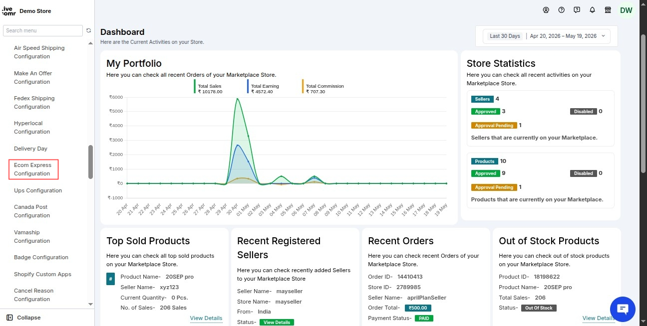Expand the Last 30 Days date range dropdown
This screenshot has width=647, height=326.
547,36
